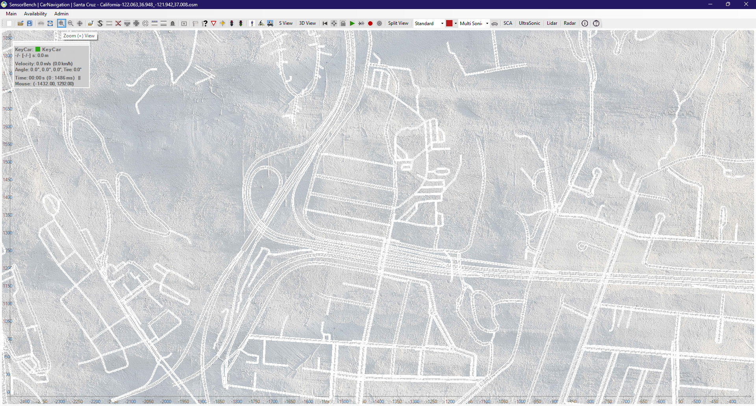Expand the Standard view mode dropdown
The image size is (756, 406).
[442, 24]
